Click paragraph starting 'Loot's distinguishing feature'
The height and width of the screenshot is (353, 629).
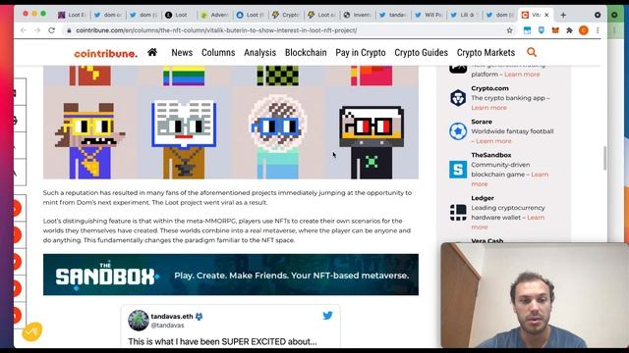pos(227,230)
